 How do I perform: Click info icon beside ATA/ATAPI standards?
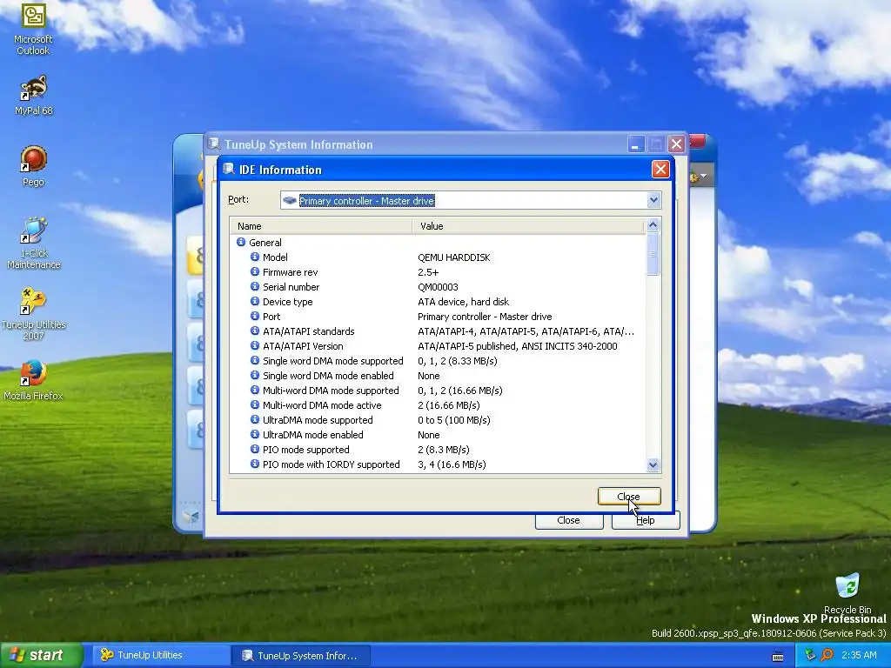tap(255, 331)
